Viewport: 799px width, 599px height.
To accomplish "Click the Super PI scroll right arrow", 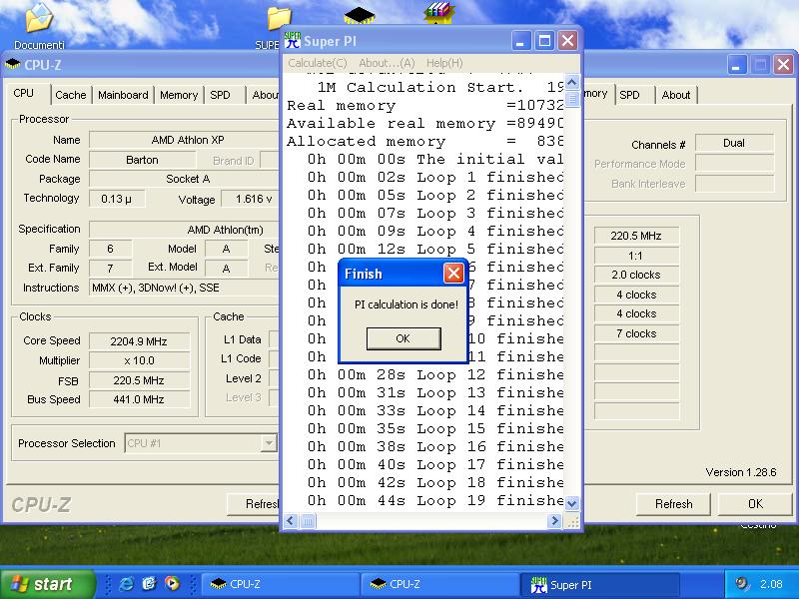I will point(554,521).
